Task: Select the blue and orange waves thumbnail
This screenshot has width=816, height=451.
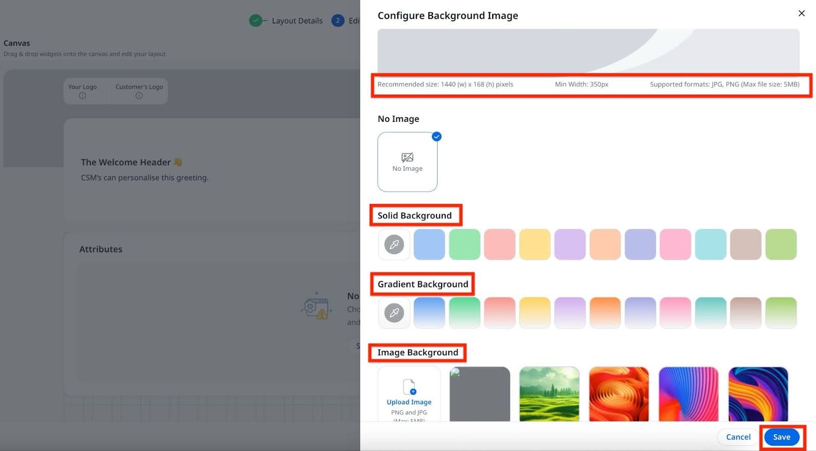Action: point(758,394)
